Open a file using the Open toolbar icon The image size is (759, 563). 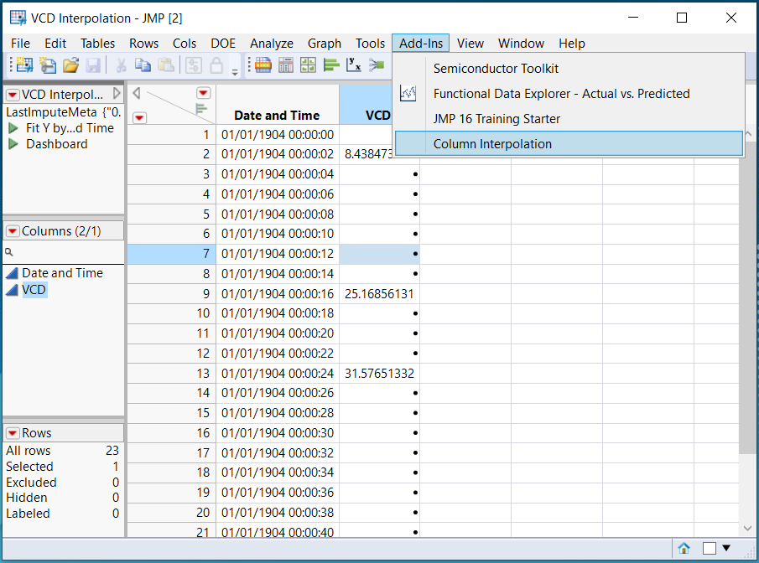tap(71, 65)
